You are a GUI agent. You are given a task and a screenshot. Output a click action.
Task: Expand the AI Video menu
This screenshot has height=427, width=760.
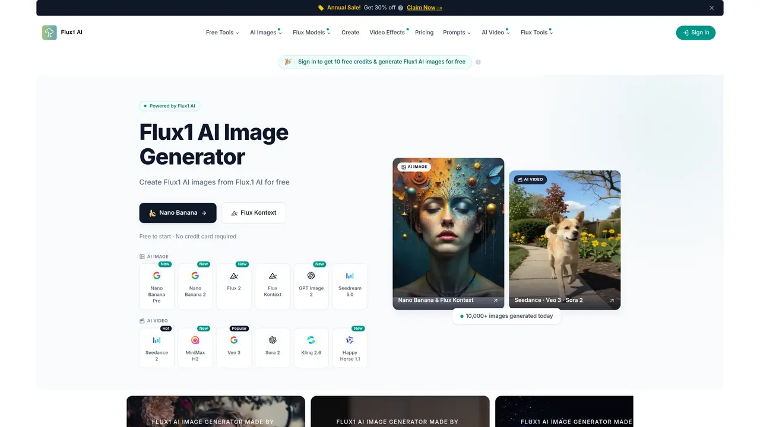coord(496,33)
